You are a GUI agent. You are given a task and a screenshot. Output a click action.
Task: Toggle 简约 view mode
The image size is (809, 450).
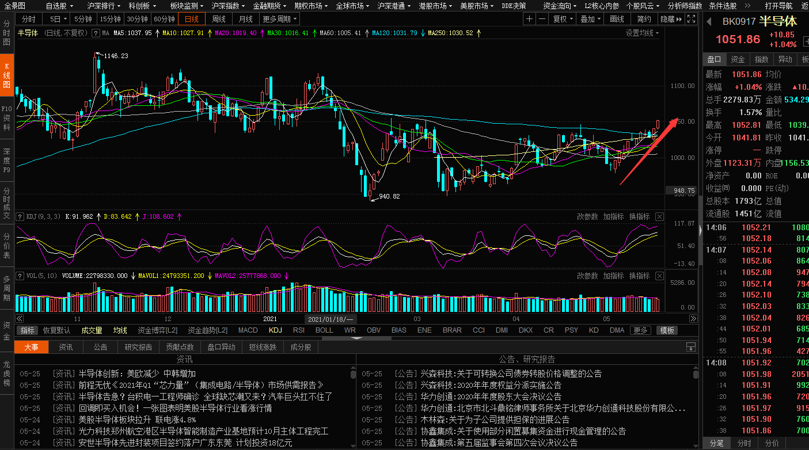(644, 19)
